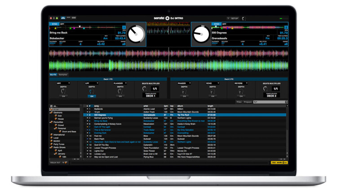
Task: Toggle Echo effect ON button
Action: (213, 96)
